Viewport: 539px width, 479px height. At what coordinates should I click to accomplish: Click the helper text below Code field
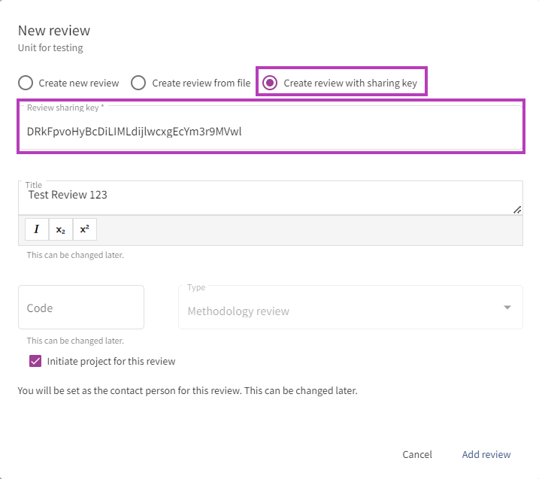(75, 341)
